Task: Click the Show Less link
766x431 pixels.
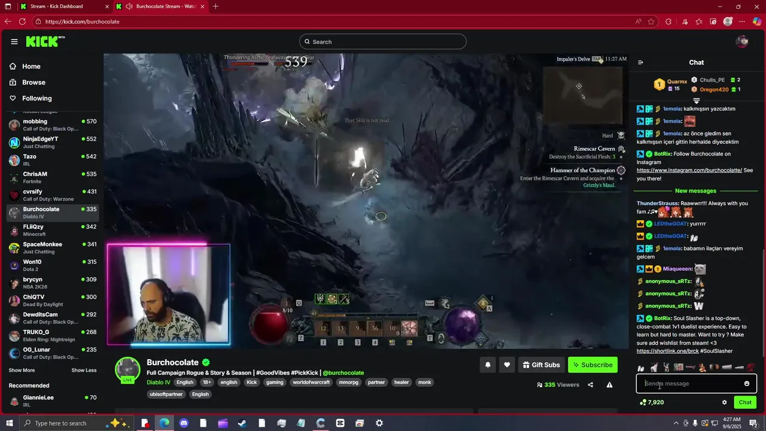Action: [x=84, y=371]
